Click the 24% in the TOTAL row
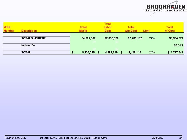This screenshot has height=140, width=187. tap(152, 52)
